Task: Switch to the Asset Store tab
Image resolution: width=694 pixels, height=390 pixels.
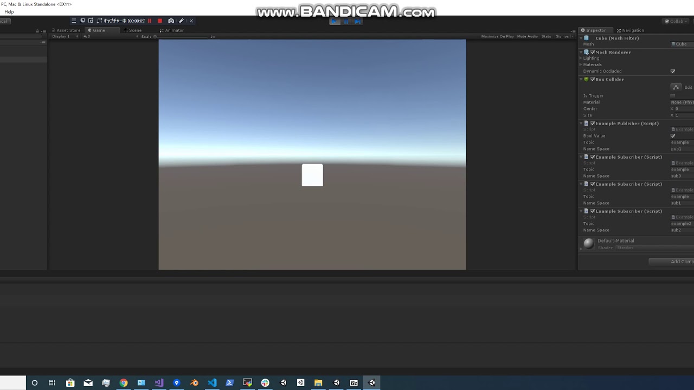Action: tap(66, 30)
